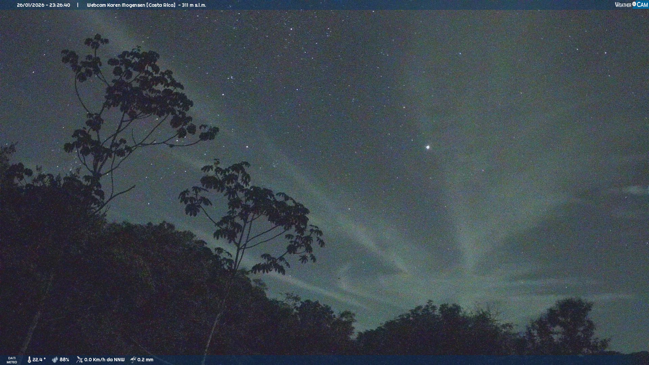The image size is (649, 365).
Task: Click the [Costa Rica] location text
Action: 161,5
